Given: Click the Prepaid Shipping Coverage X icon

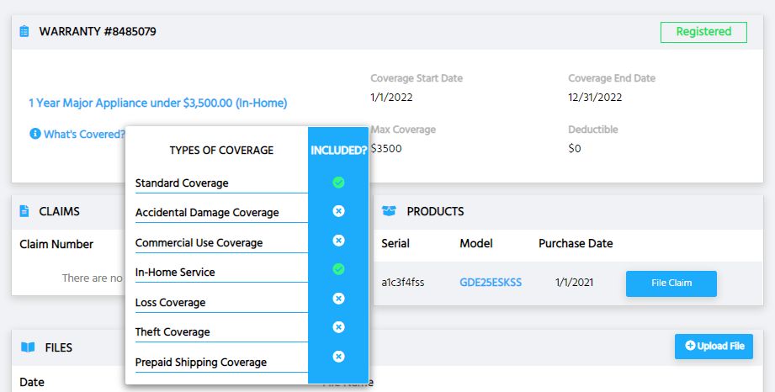Looking at the screenshot, I should 338,357.
